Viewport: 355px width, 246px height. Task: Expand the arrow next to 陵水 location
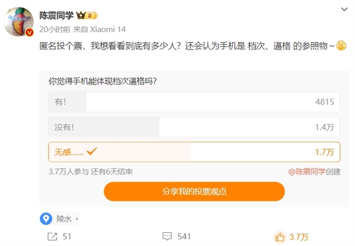pyautogui.click(x=76, y=219)
